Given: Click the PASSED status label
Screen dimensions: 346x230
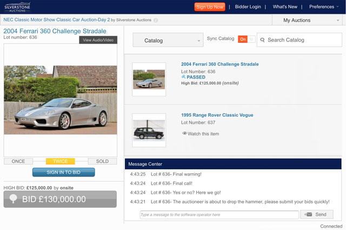Looking at the screenshot, I should 196,77.
